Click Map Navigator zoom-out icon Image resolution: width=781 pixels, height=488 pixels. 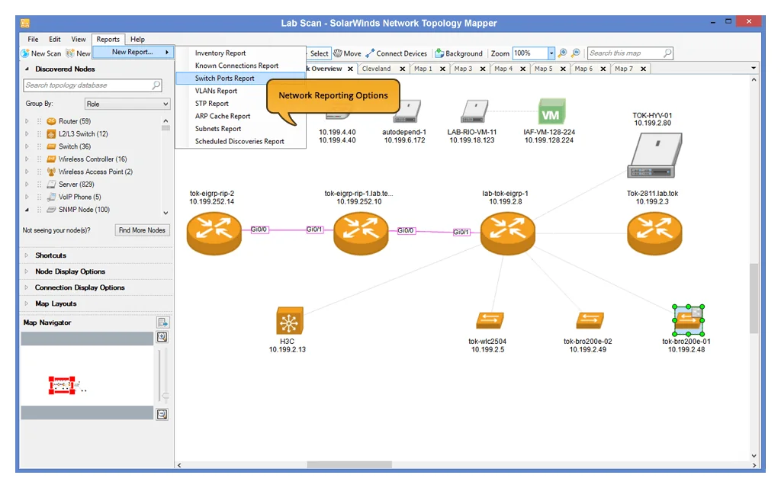click(162, 414)
